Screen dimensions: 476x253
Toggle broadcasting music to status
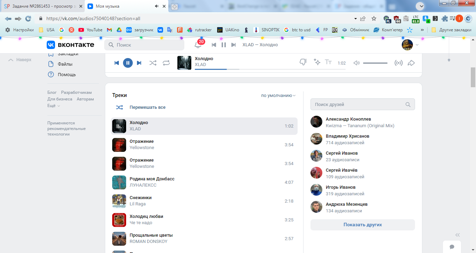(x=398, y=63)
